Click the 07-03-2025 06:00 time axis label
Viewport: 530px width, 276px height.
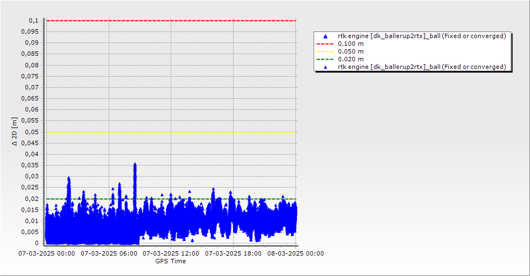pos(108,254)
